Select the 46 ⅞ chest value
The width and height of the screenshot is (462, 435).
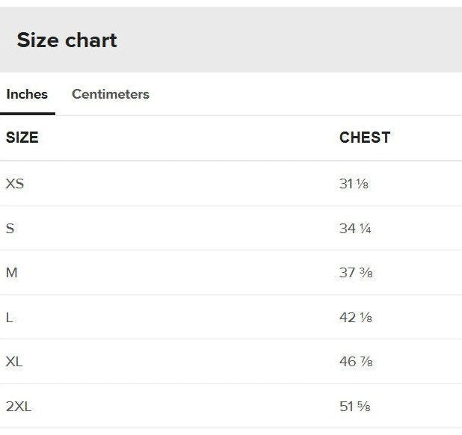tap(356, 362)
